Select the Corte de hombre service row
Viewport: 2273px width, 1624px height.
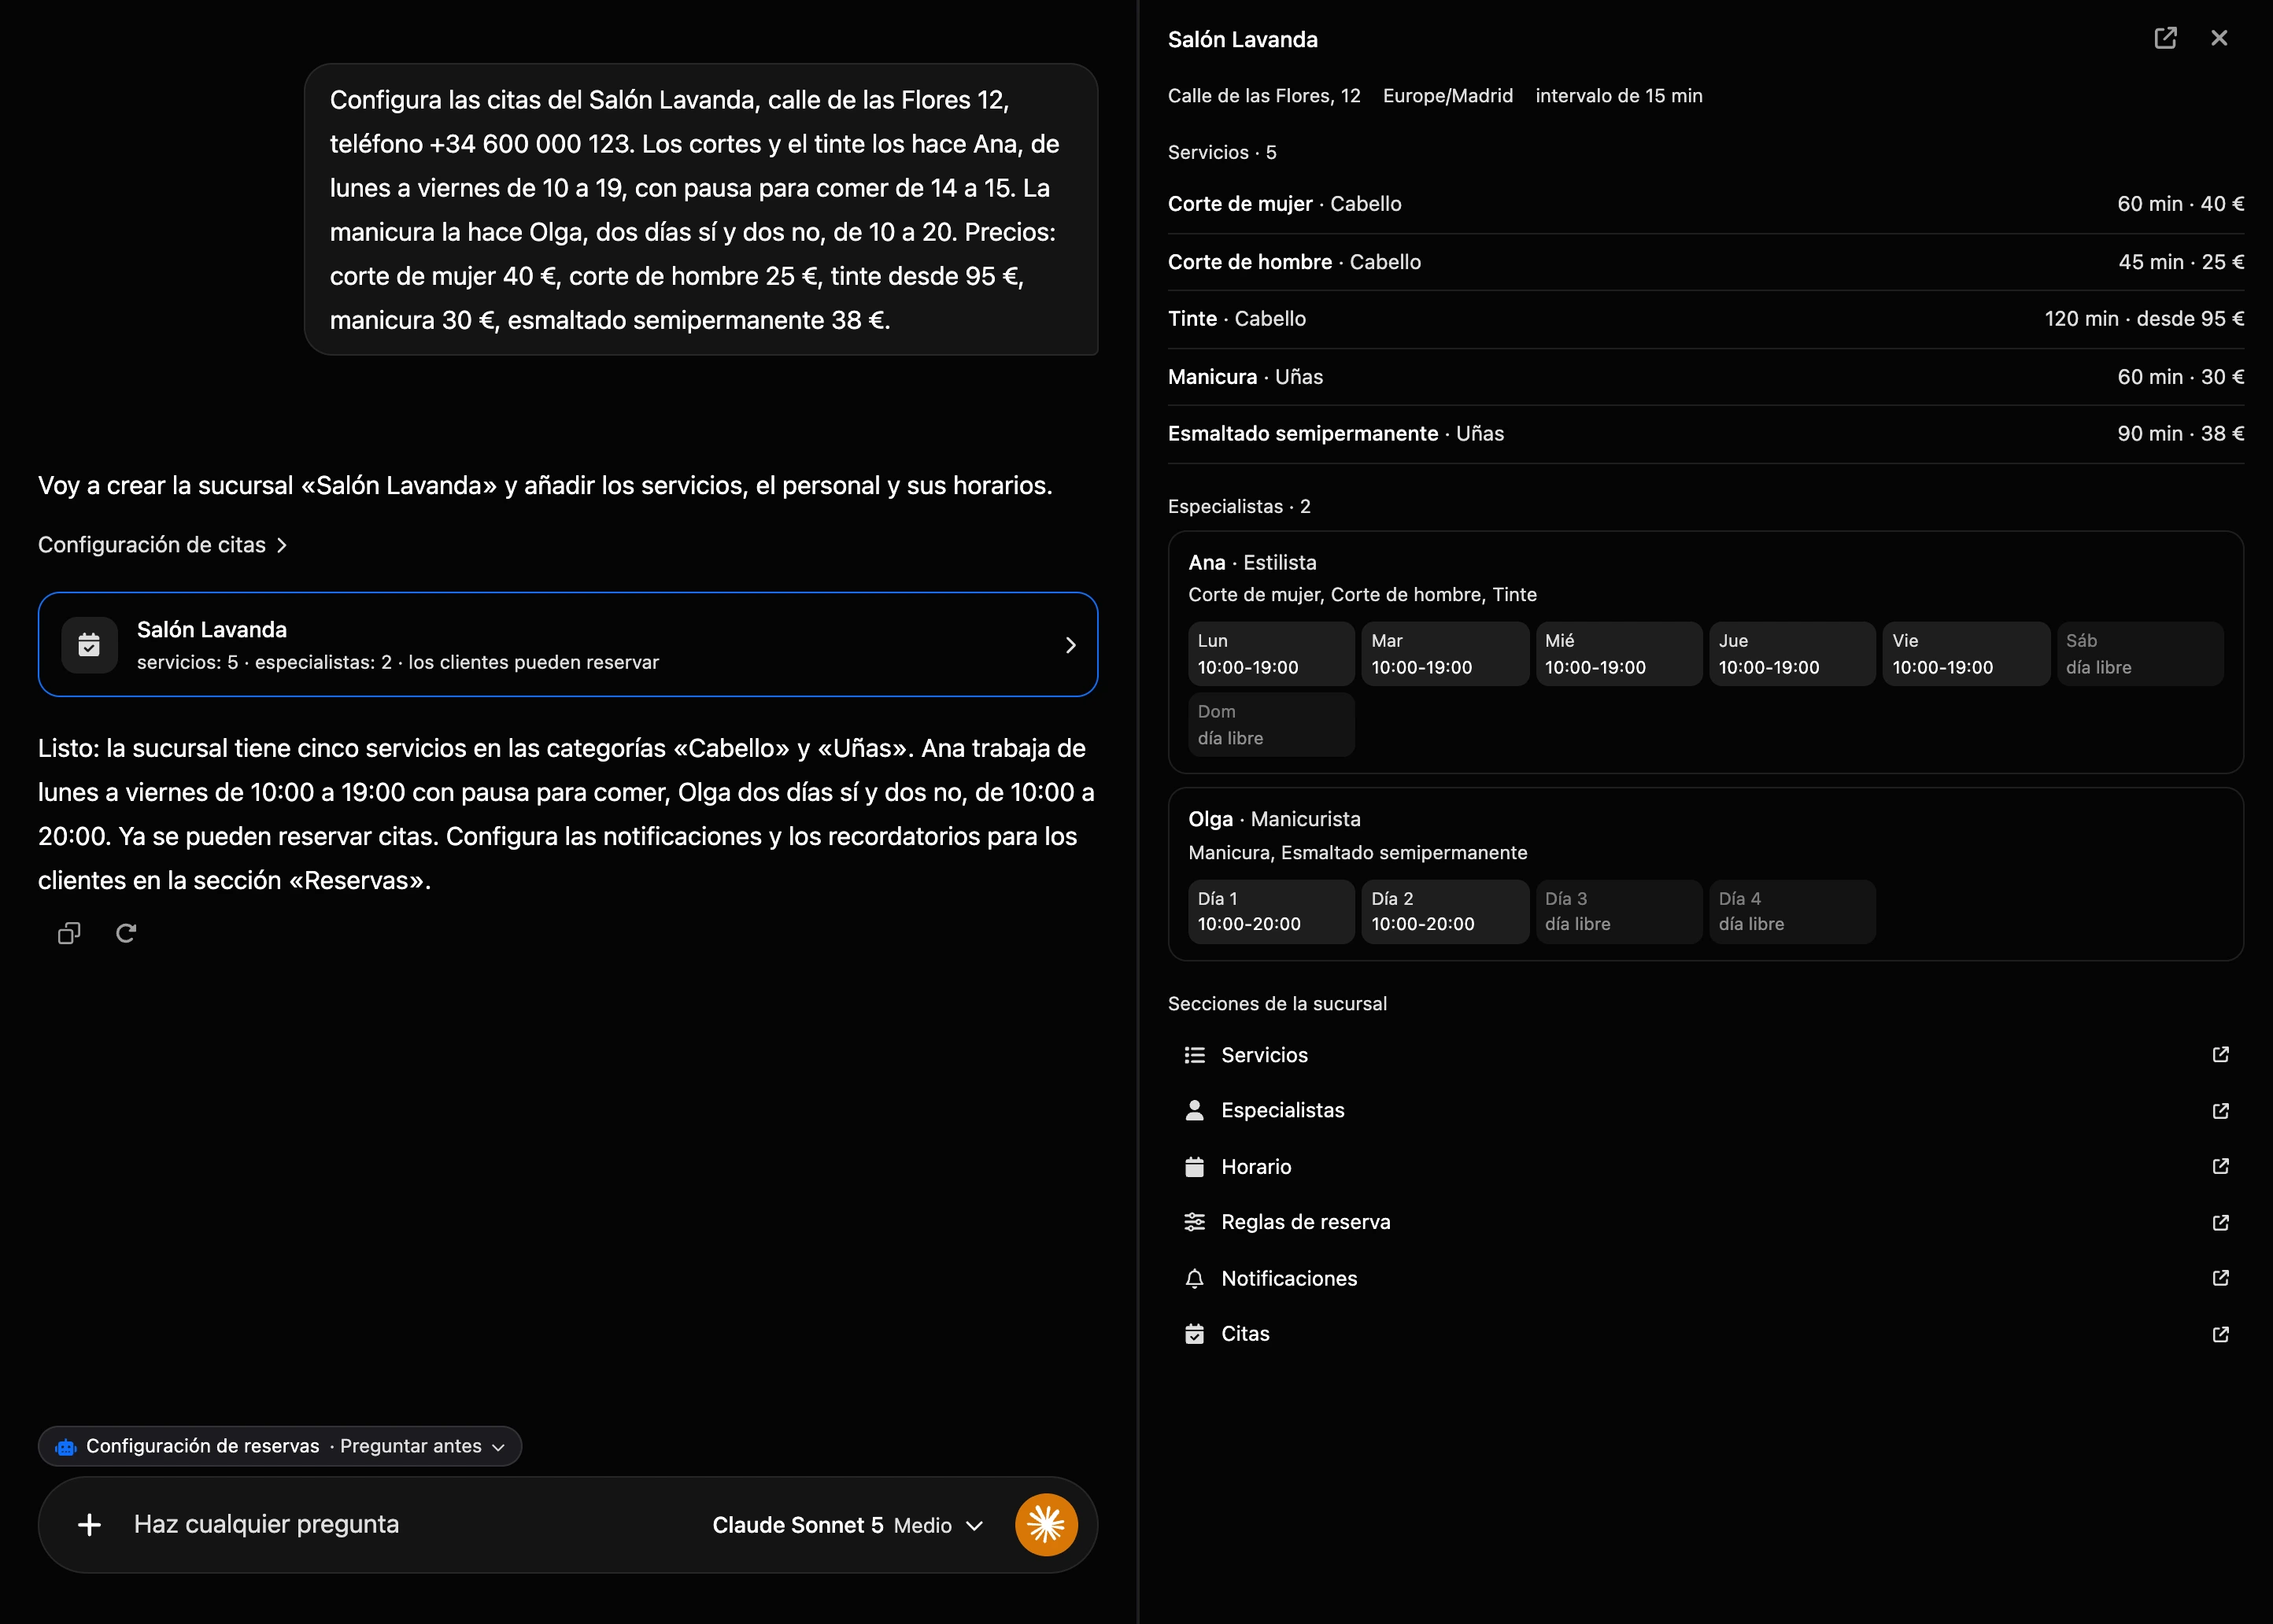(x=1706, y=262)
